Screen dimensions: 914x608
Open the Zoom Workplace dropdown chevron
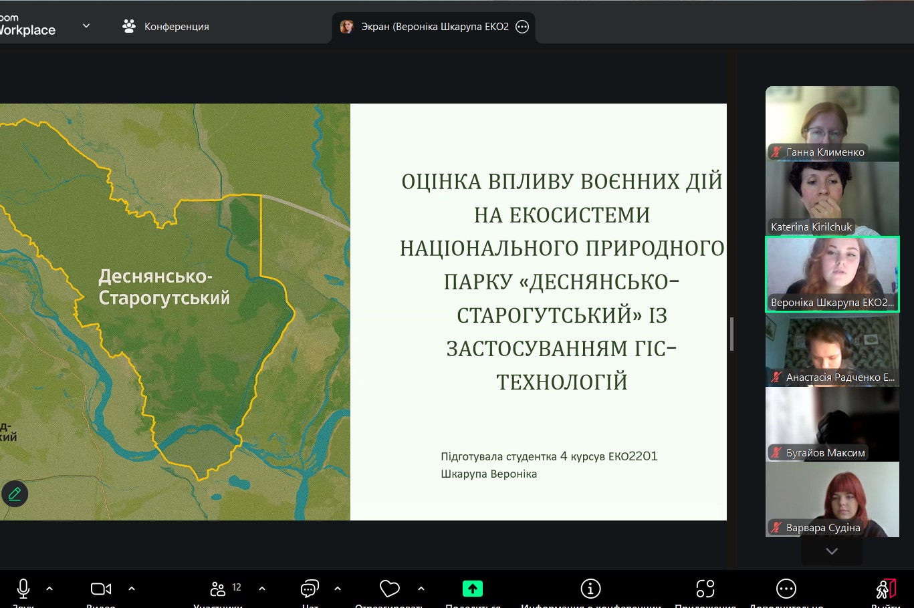point(86,26)
